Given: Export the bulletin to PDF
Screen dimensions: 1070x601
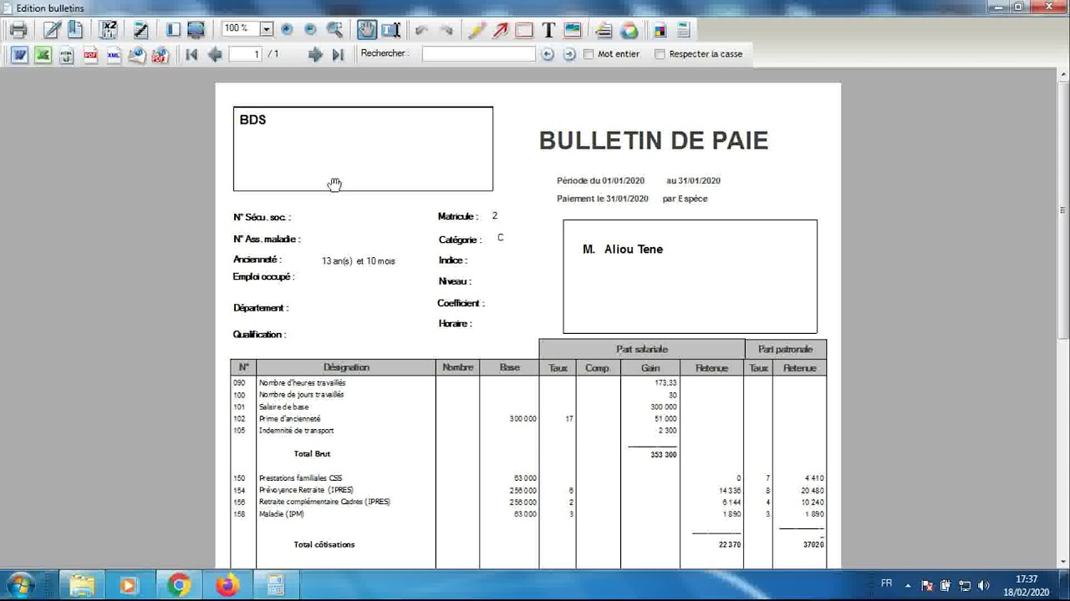Looking at the screenshot, I should point(90,55).
